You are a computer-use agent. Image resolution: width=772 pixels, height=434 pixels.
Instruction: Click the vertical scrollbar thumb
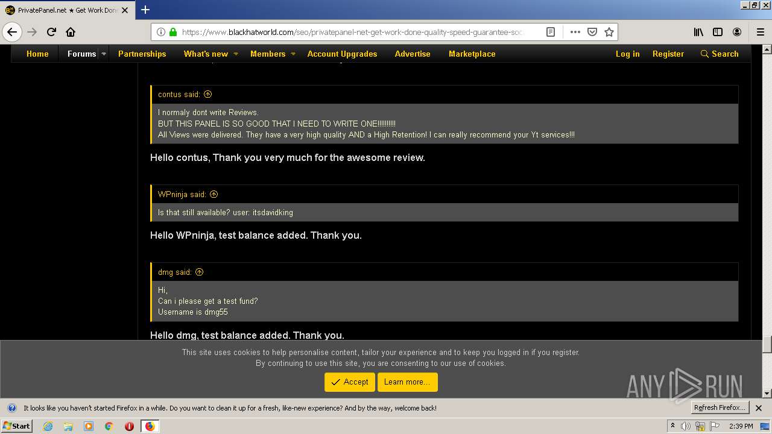pos(767,344)
